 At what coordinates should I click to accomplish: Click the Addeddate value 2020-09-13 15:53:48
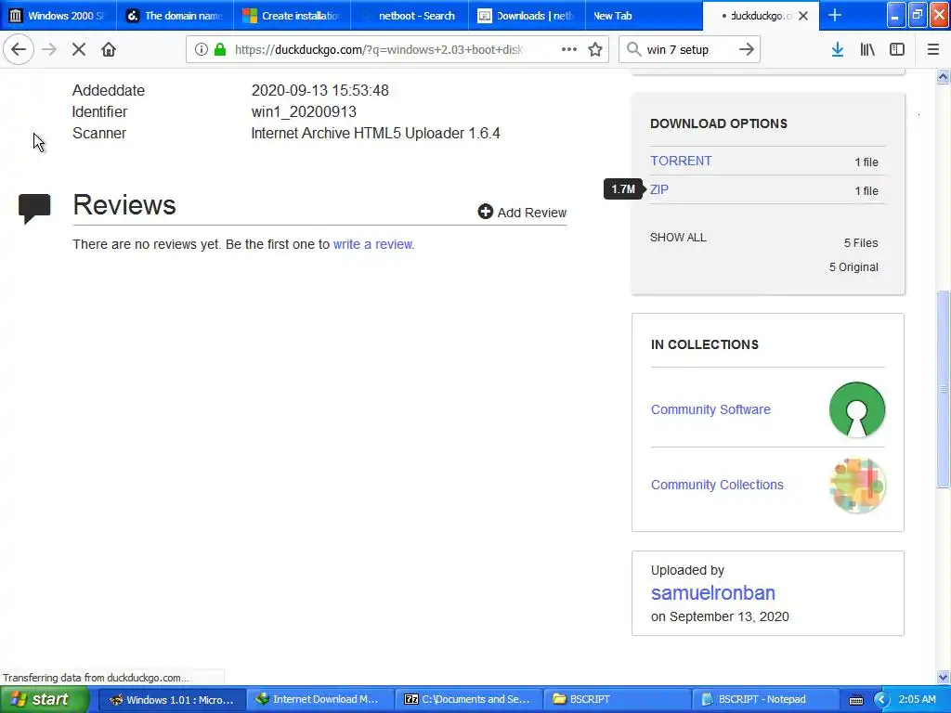pyautogui.click(x=319, y=90)
